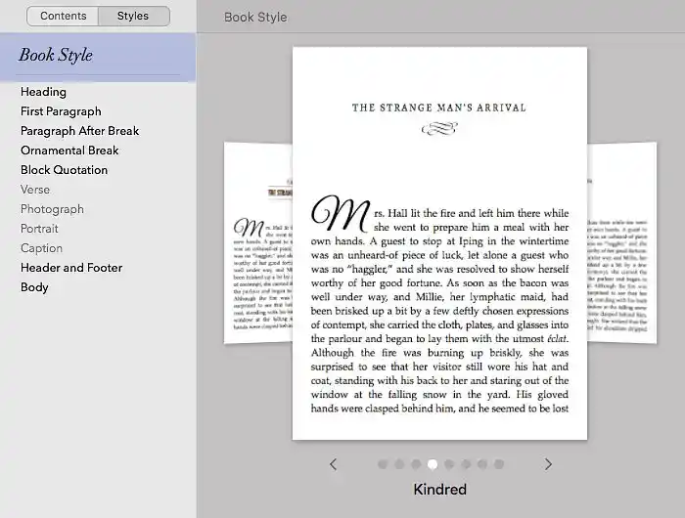685x518 pixels.
Task: Select the Book Style header item
Action: (x=98, y=57)
